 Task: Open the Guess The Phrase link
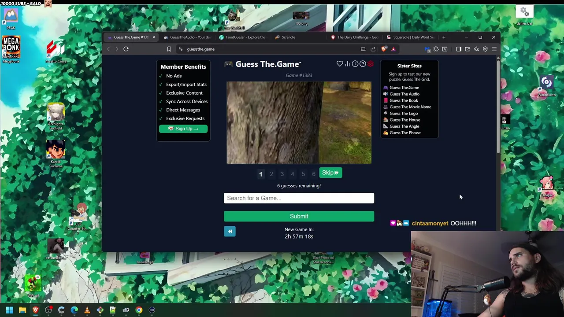click(x=405, y=133)
